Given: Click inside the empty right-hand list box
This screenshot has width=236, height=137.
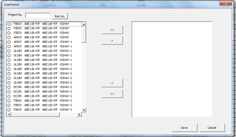Looking at the screenshot, I should coord(172,69).
